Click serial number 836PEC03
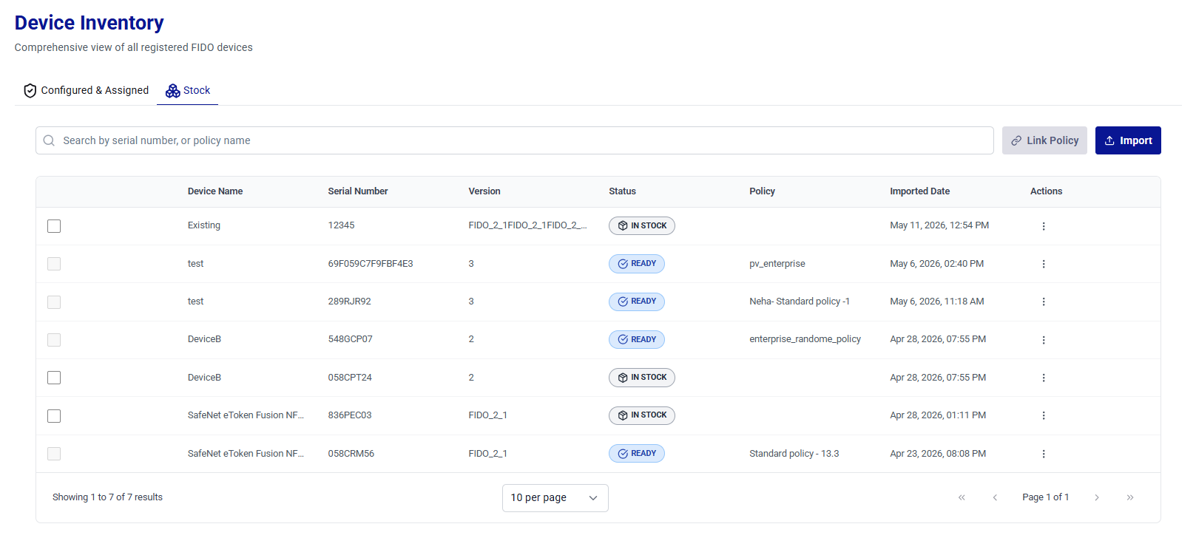 click(350, 415)
